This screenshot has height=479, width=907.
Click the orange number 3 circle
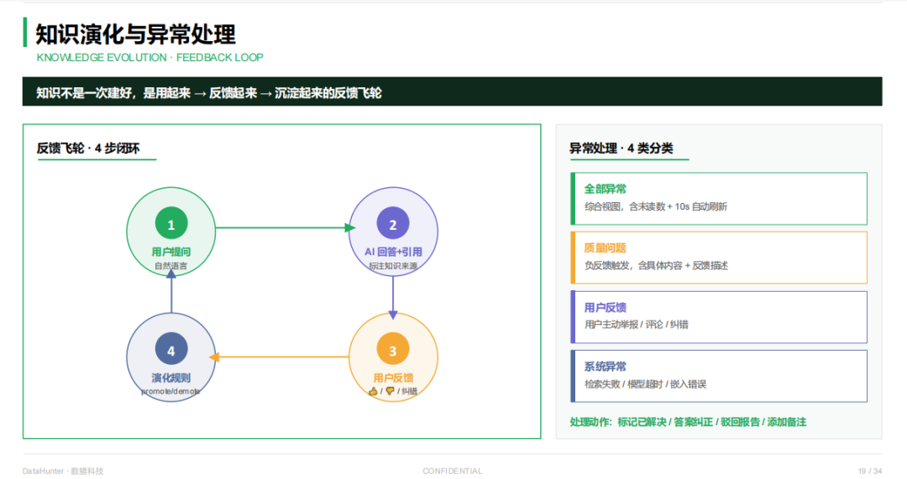(393, 349)
